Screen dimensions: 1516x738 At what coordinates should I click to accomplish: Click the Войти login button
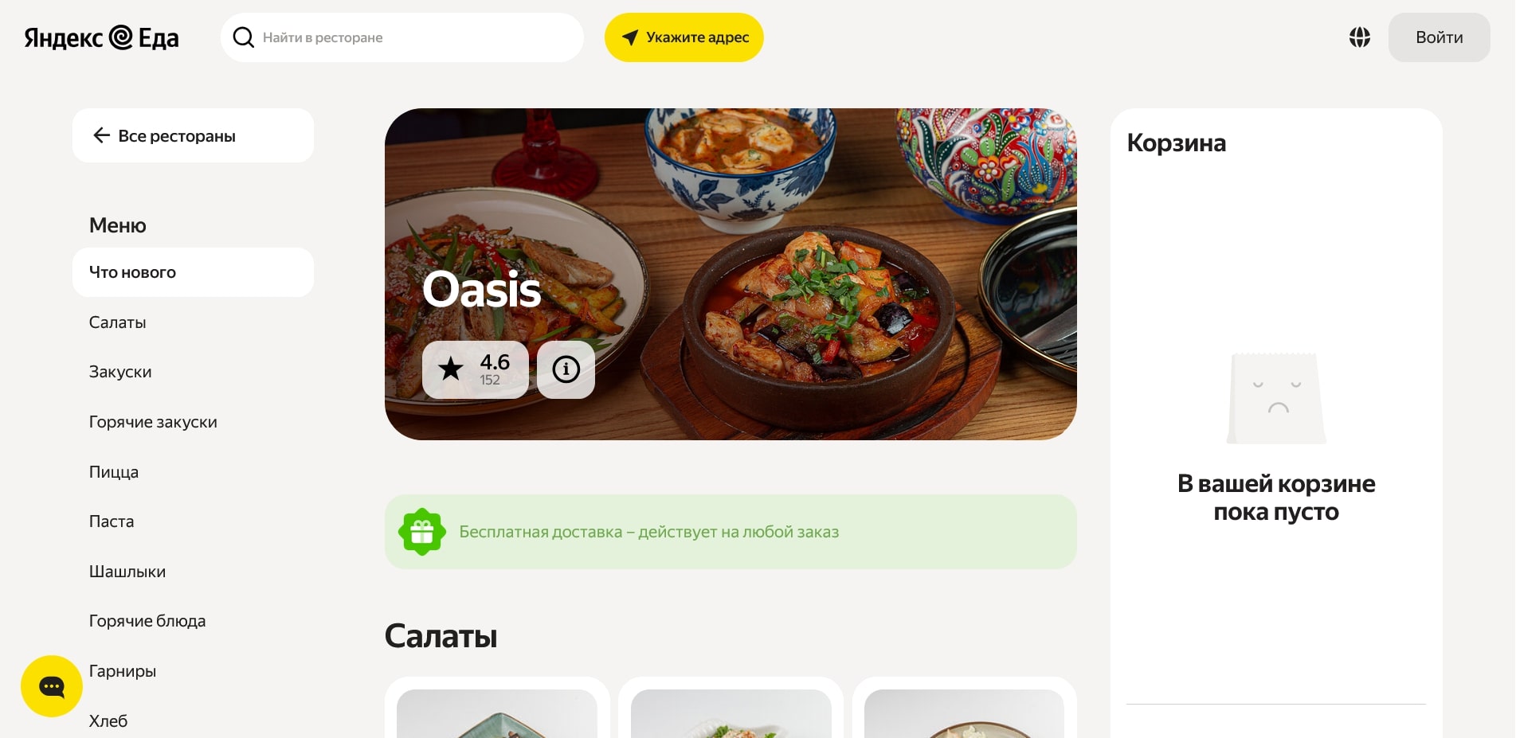[x=1439, y=37]
